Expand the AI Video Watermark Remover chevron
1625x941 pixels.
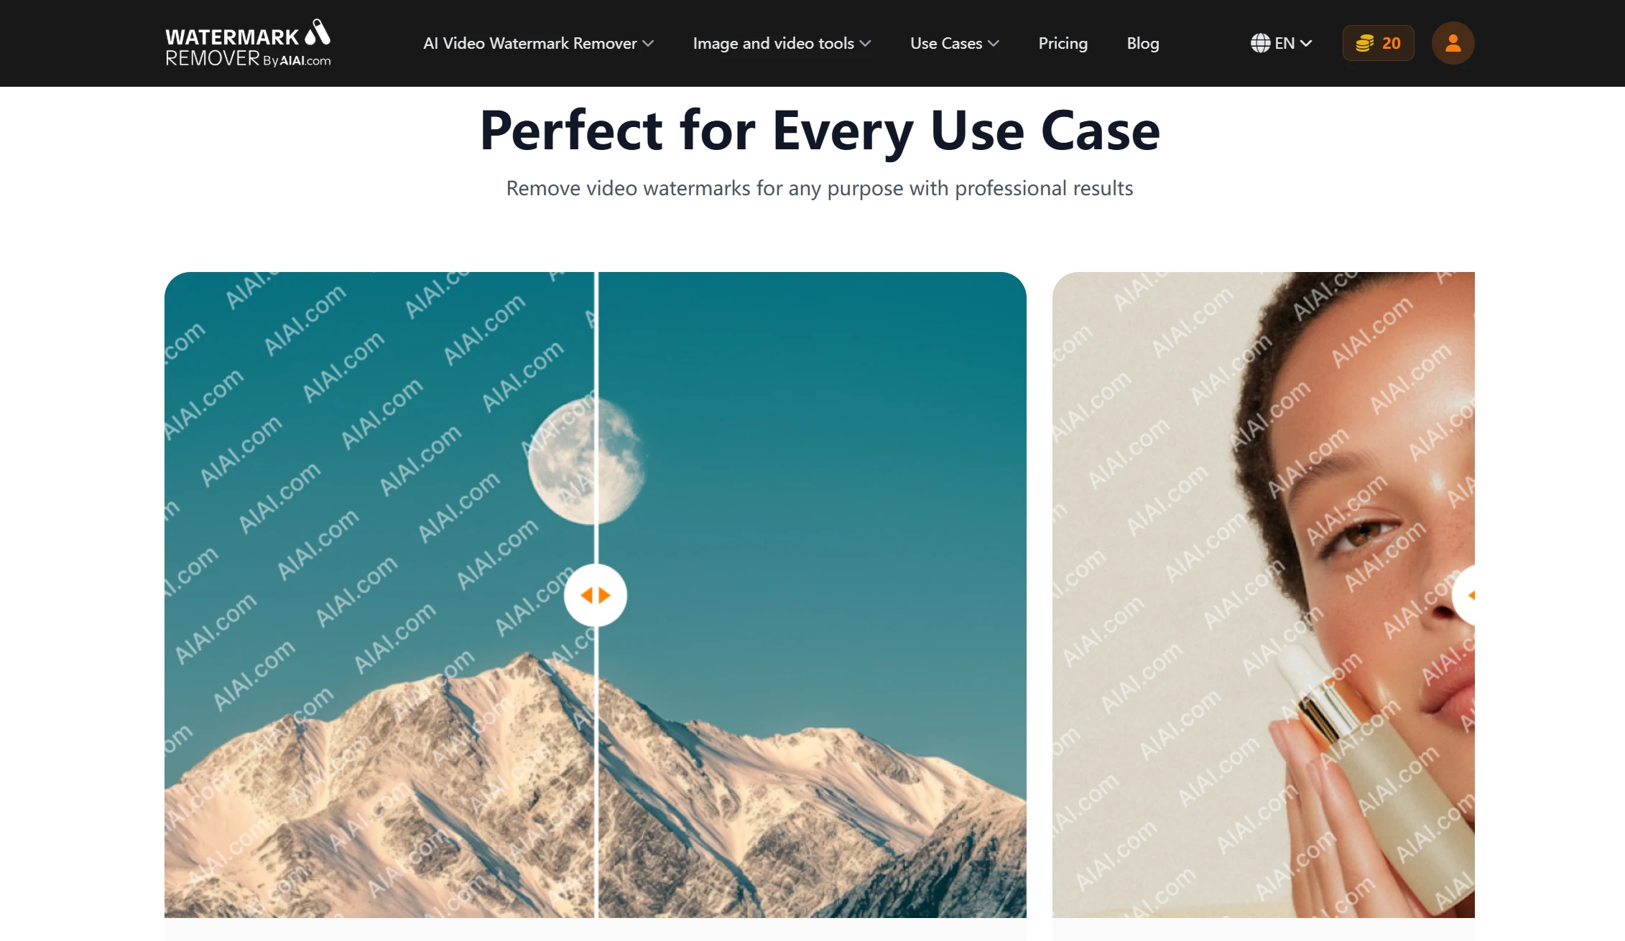tap(648, 44)
